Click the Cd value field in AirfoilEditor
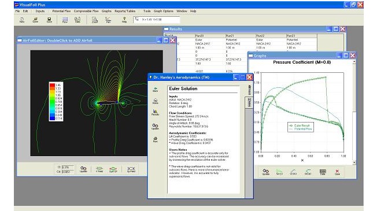373x211 pixels. (68, 172)
